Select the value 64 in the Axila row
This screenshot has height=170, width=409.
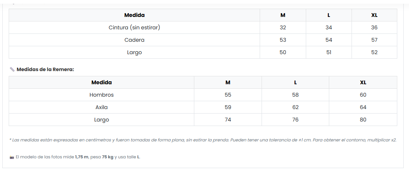(363, 107)
